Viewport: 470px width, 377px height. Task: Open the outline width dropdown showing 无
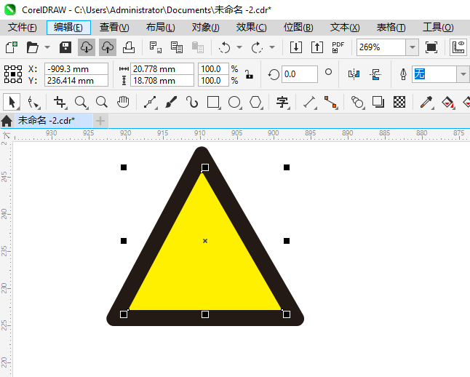[x=463, y=74]
